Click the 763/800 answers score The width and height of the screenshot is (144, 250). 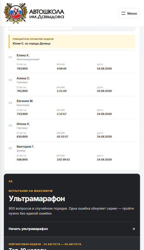pyautogui.click(x=22, y=69)
